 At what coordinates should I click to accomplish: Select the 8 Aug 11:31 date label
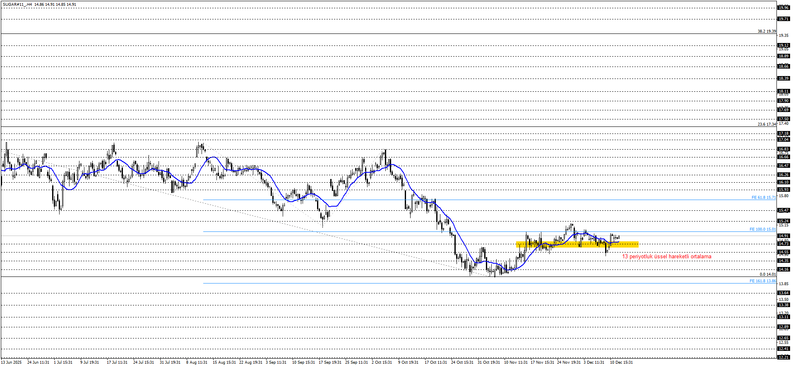click(x=197, y=362)
